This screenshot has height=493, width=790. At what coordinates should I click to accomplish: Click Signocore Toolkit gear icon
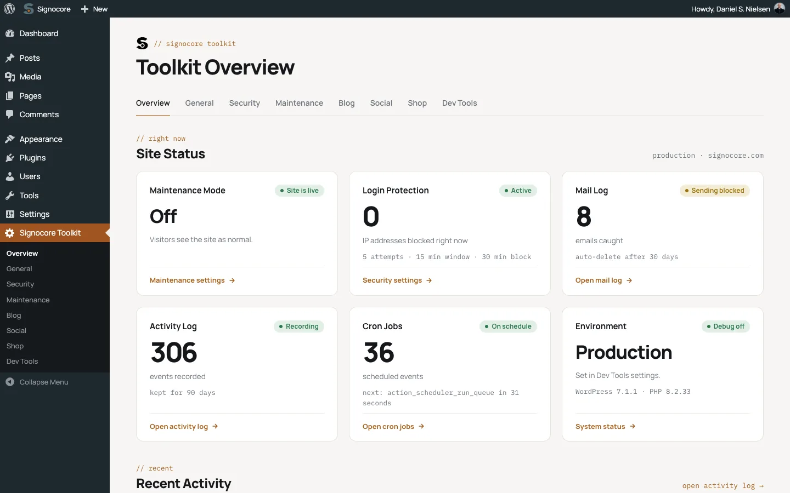click(10, 233)
